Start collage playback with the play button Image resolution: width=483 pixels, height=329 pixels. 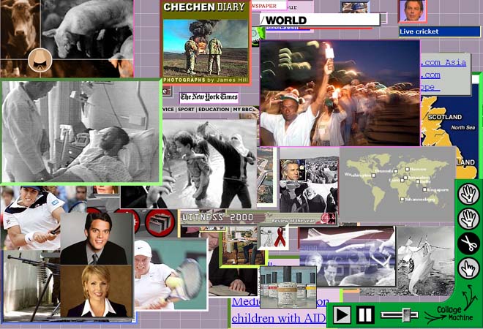(x=342, y=315)
